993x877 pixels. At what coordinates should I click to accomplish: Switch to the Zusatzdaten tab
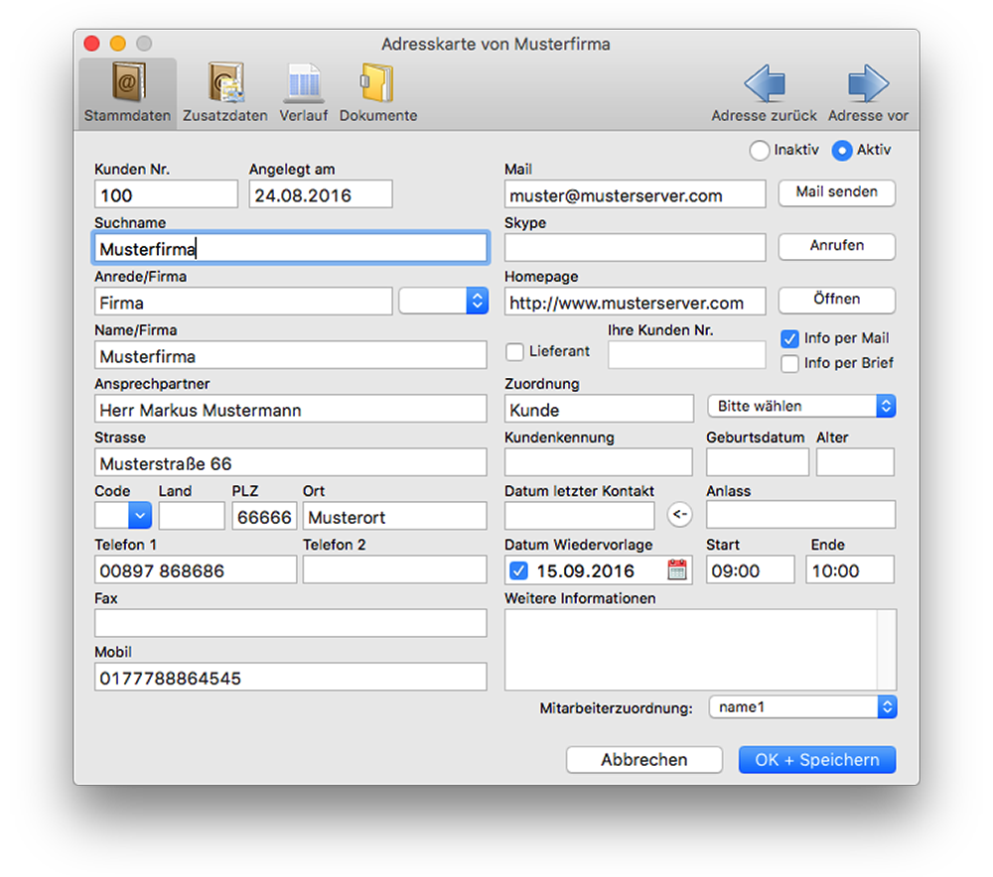pos(224,91)
